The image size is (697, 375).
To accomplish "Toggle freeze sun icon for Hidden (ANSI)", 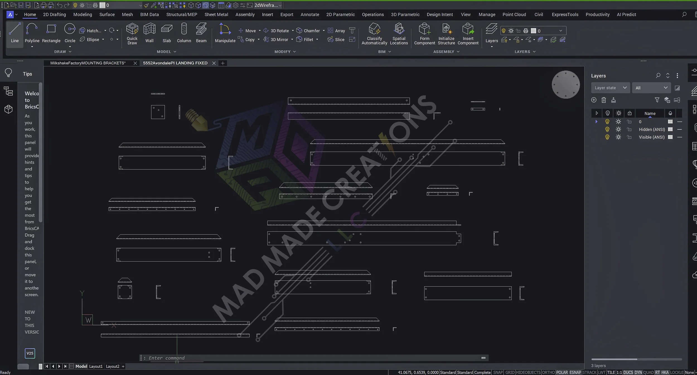I will (618, 129).
